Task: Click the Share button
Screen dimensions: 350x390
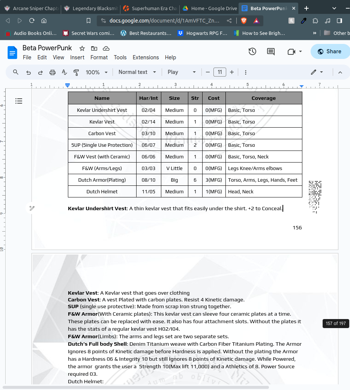Action: (330, 51)
